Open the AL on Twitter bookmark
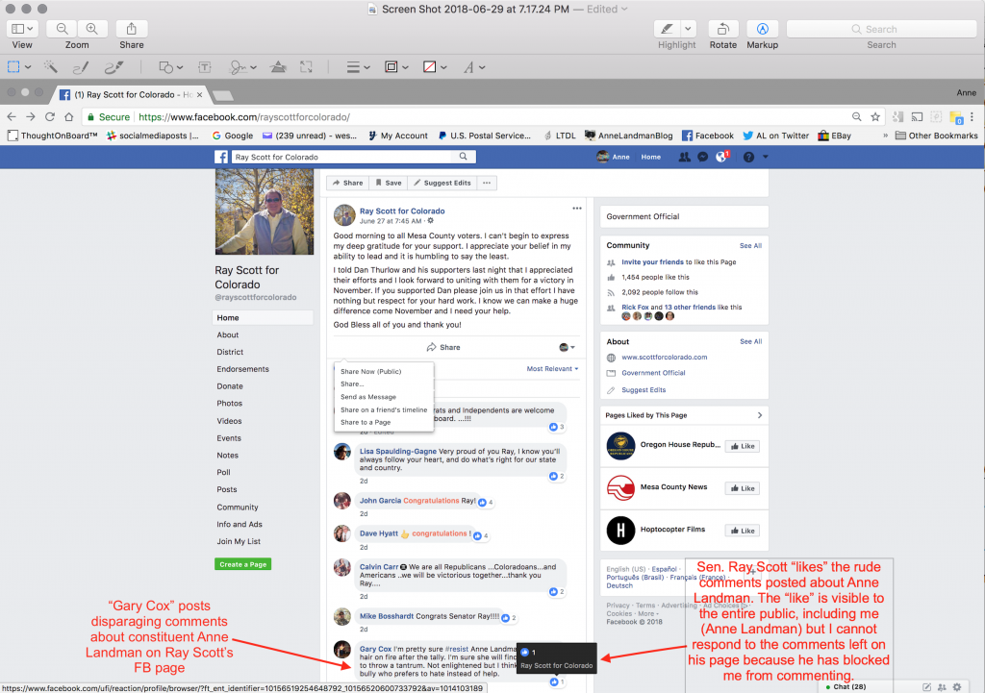The width and height of the screenshot is (985, 693). pyautogui.click(x=776, y=136)
